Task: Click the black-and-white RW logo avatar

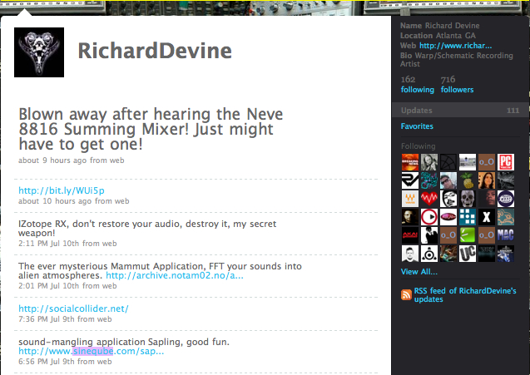Action: coord(410,180)
